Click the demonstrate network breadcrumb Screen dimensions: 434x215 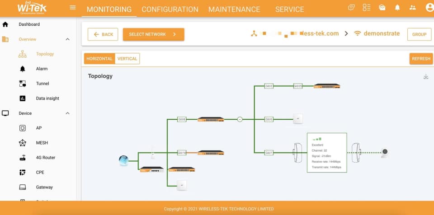tap(377, 33)
